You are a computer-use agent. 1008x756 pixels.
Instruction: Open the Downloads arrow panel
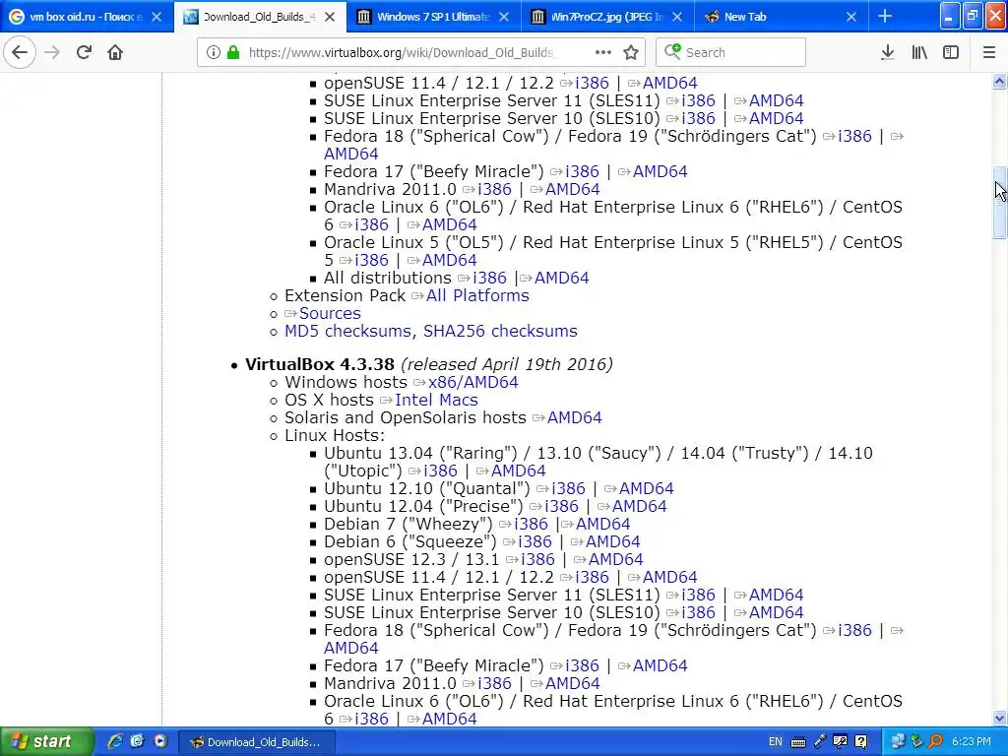887,53
